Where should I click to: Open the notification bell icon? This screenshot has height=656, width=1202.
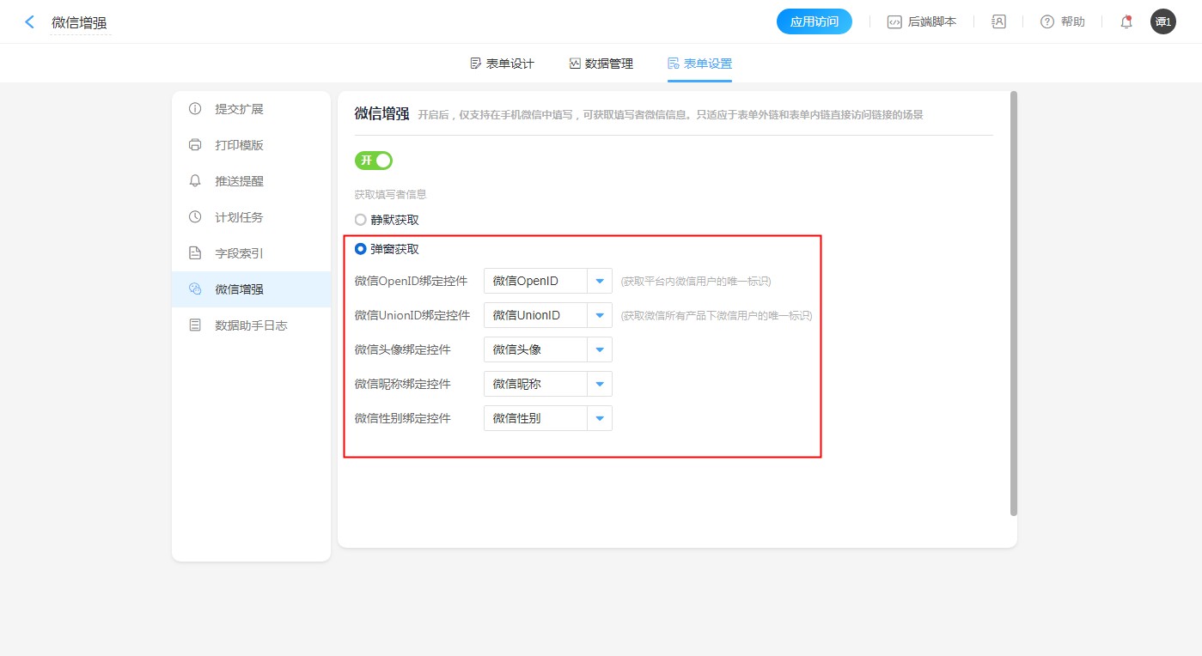point(1126,22)
